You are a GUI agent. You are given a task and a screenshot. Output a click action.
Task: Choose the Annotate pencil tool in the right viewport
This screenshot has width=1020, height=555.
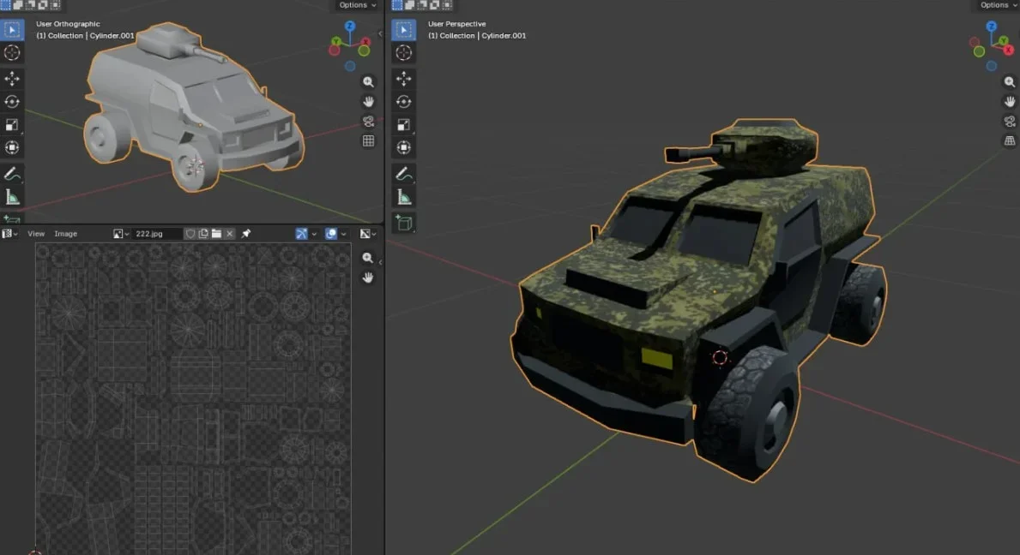point(404,174)
